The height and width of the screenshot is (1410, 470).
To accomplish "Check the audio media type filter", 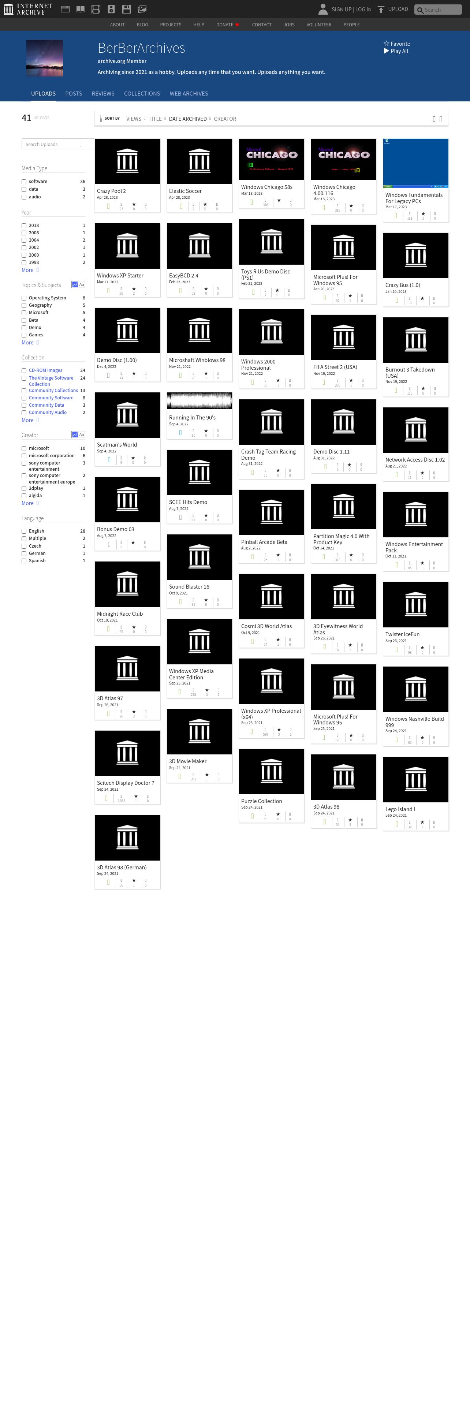I will [x=24, y=197].
